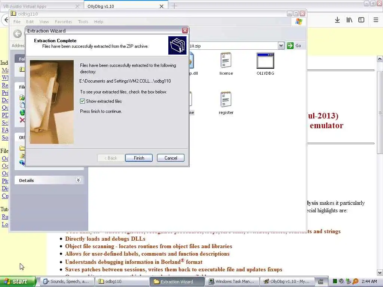
Task: Select the register text file
Action: pos(226,103)
